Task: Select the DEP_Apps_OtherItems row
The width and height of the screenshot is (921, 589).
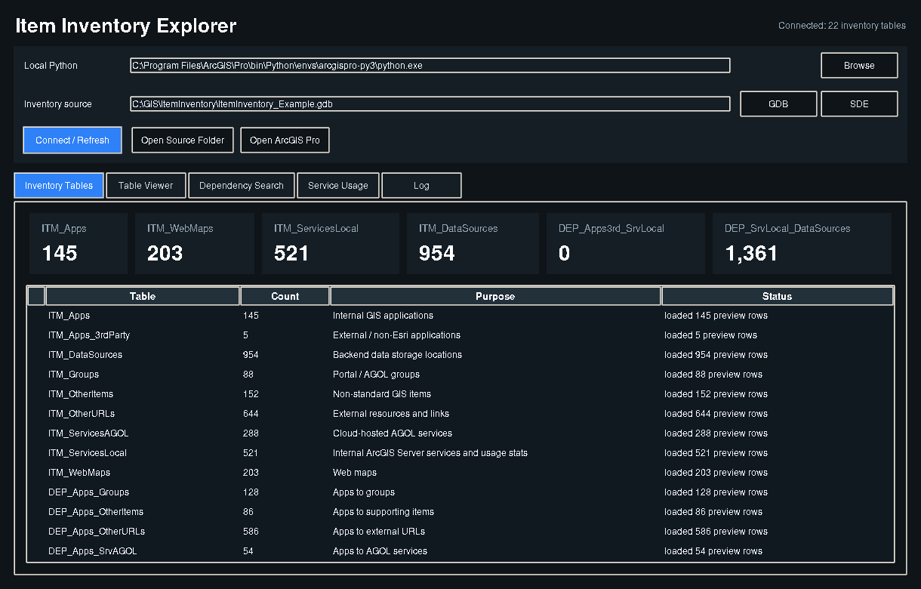Action: tap(461, 512)
